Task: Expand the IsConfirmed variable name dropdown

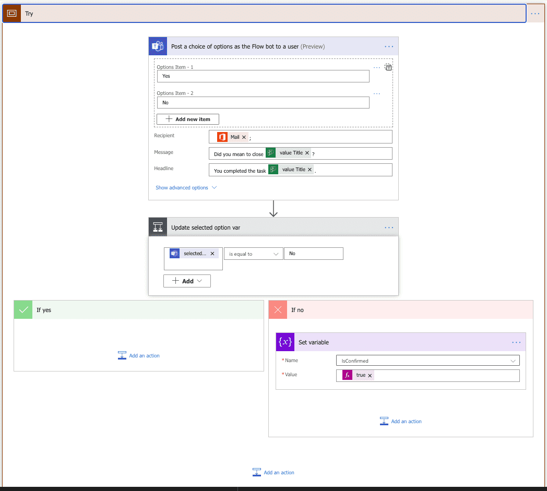Action: coord(427,360)
